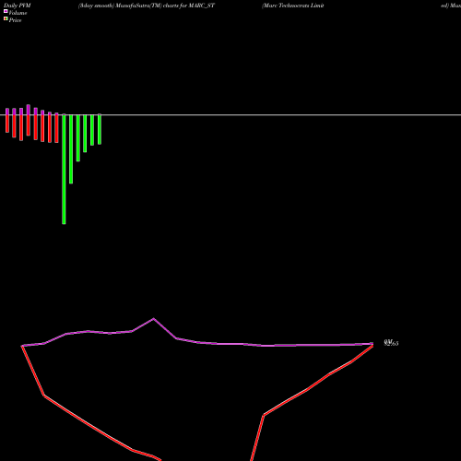The height and width of the screenshot is (461, 461).
Task: Click the 'Daily PVM' title text
Action: [x=18, y=6]
